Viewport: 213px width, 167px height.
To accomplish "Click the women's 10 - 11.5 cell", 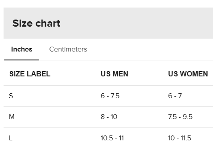I will [180, 138].
